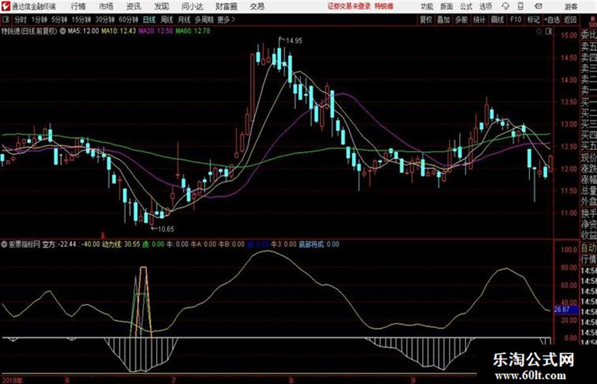The image size is (597, 384).
Task: Open F10 company info
Action: click(x=516, y=20)
